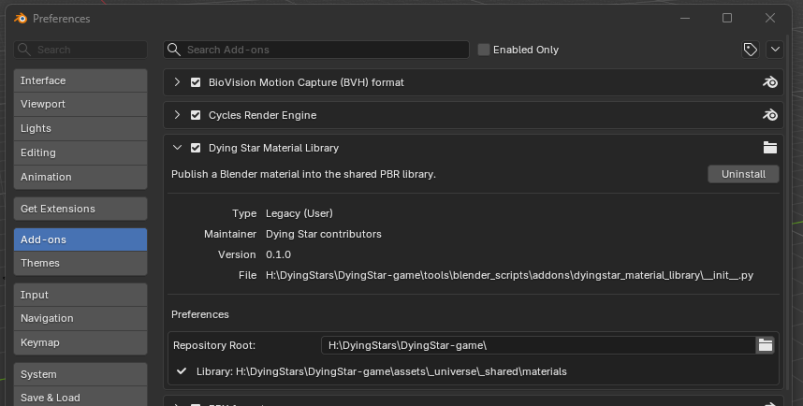Click the Blender icon on Cycles Render Engine row
This screenshot has height=406, width=803.
pyautogui.click(x=769, y=115)
